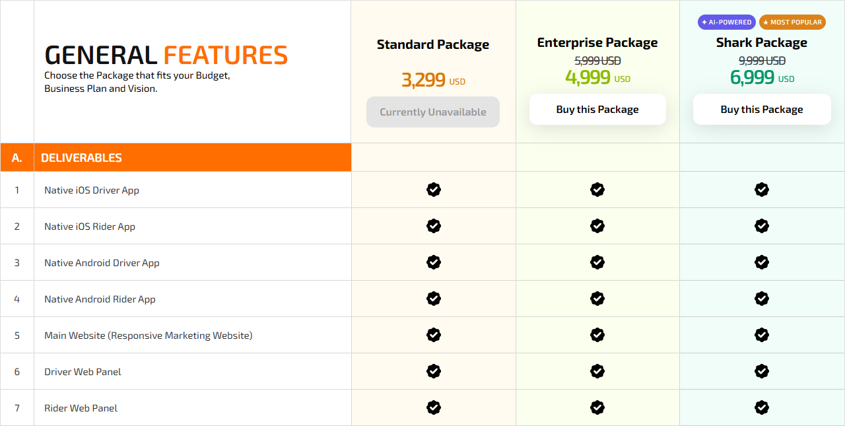
Task: Click the Enterprise checkmark for Rider Web Panel
Action: (x=597, y=408)
